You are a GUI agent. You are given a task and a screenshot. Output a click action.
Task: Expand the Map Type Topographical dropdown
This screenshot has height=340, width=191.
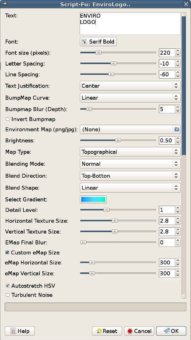click(x=130, y=152)
